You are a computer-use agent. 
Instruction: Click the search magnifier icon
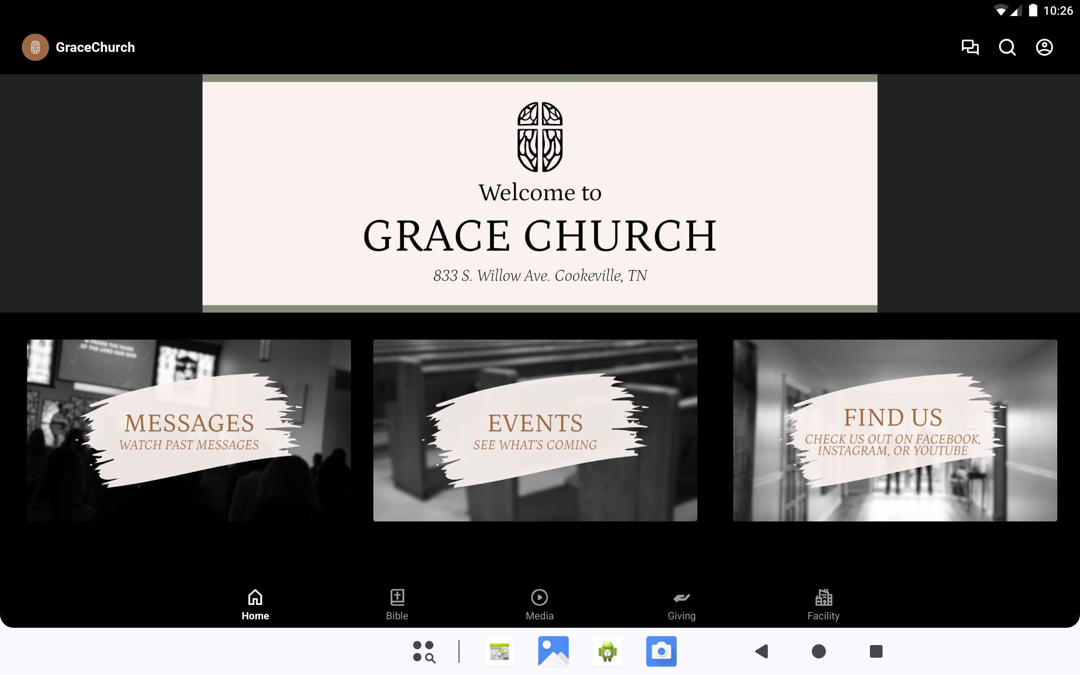[1007, 47]
